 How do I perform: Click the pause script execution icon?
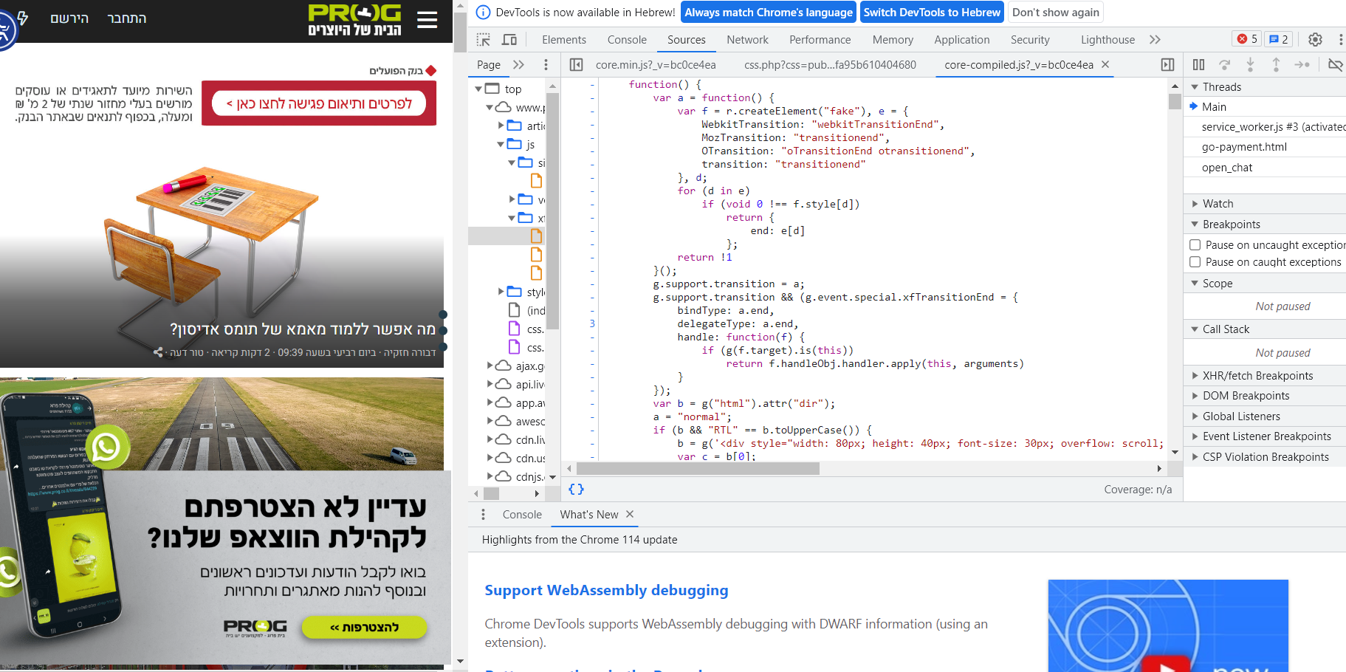coord(1198,65)
